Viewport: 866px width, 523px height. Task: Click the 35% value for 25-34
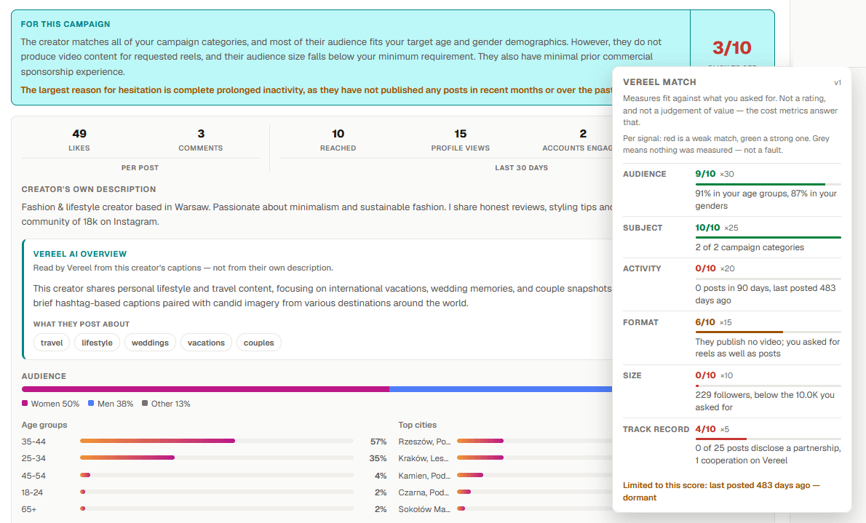tap(378, 458)
